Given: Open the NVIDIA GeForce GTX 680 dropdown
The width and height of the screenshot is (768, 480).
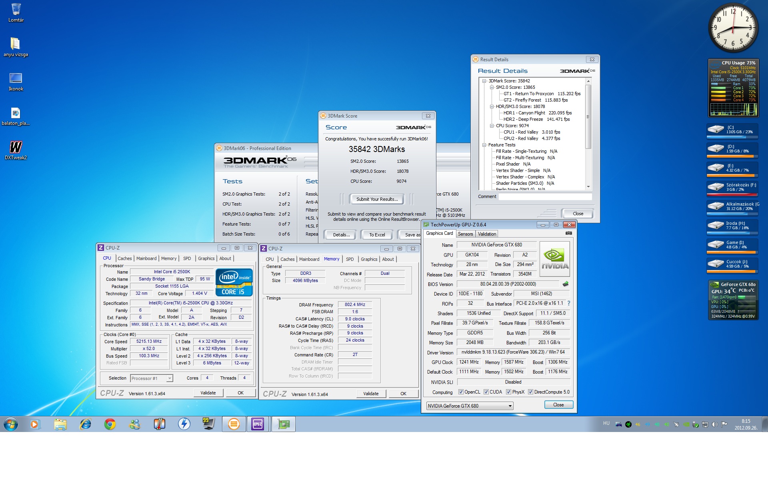Looking at the screenshot, I should [x=510, y=406].
